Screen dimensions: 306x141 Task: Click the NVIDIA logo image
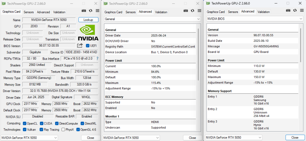(88, 33)
